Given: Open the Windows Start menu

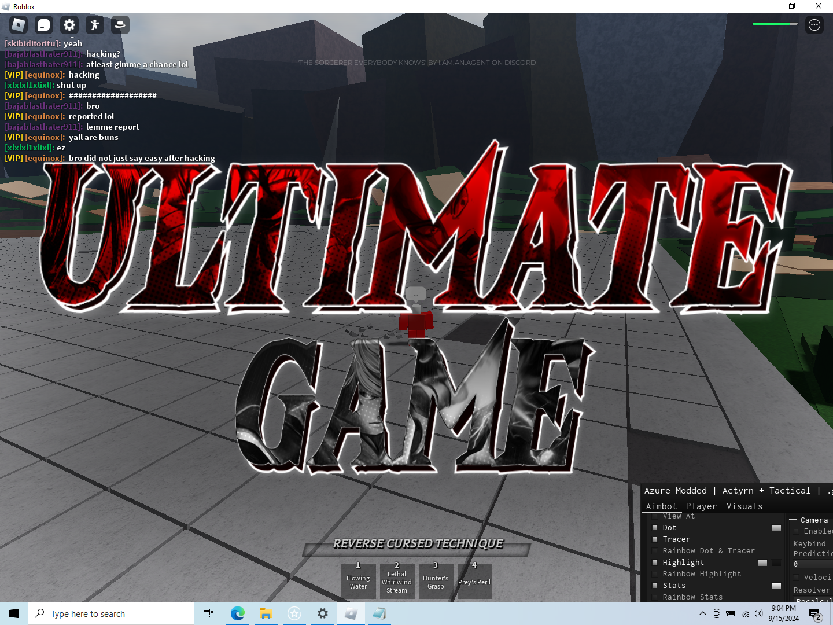Looking at the screenshot, I should point(14,613).
